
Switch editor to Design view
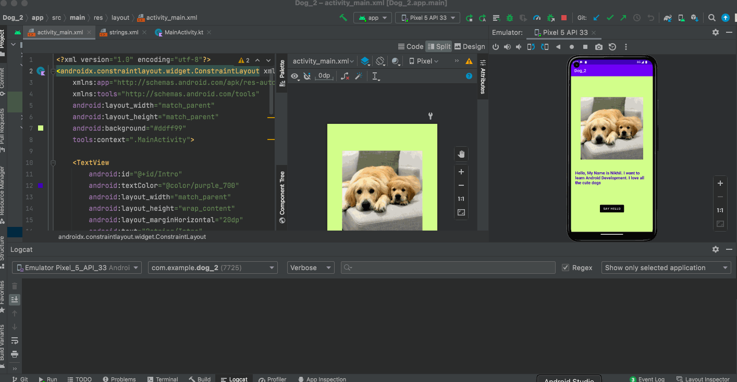pos(470,46)
